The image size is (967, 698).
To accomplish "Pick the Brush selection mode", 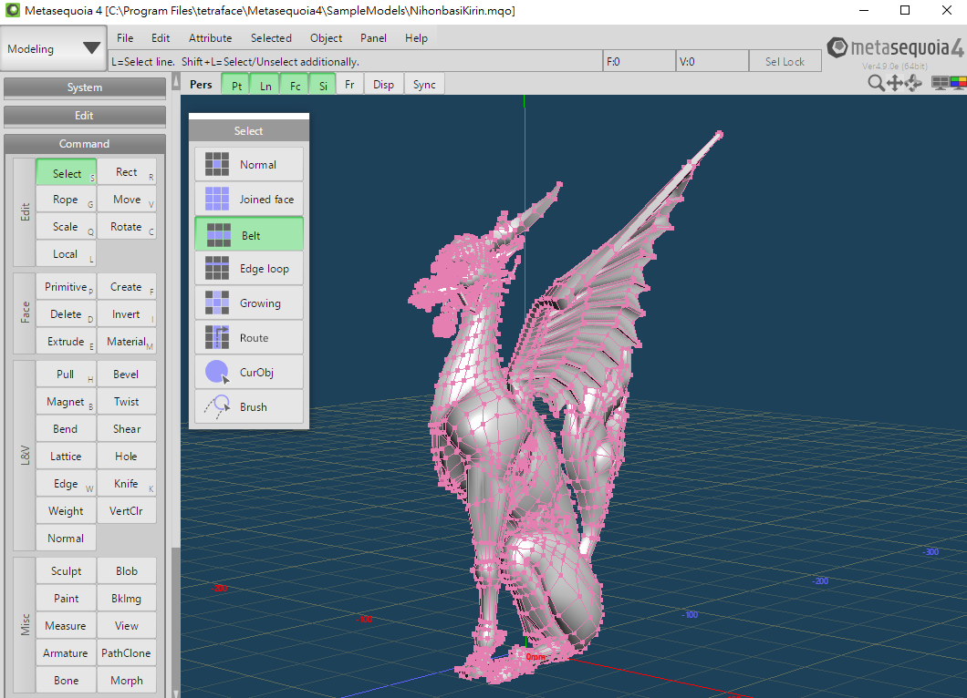I will point(249,407).
